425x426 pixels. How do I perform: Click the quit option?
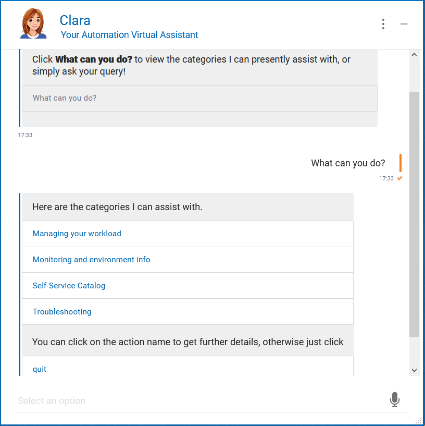pos(40,369)
